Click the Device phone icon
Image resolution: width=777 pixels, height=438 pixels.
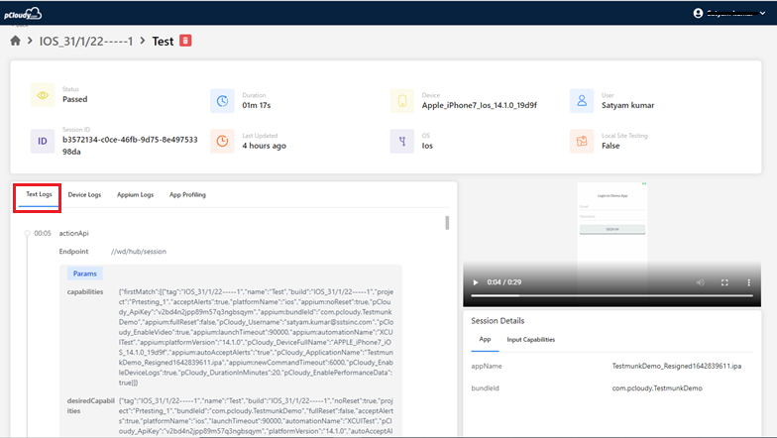click(401, 100)
